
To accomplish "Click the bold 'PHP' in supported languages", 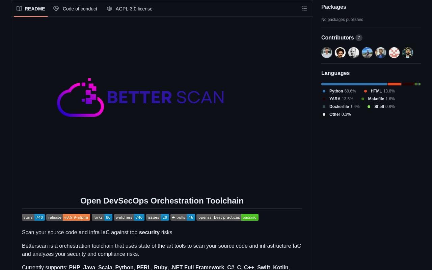I will pyautogui.click(x=75, y=267).
